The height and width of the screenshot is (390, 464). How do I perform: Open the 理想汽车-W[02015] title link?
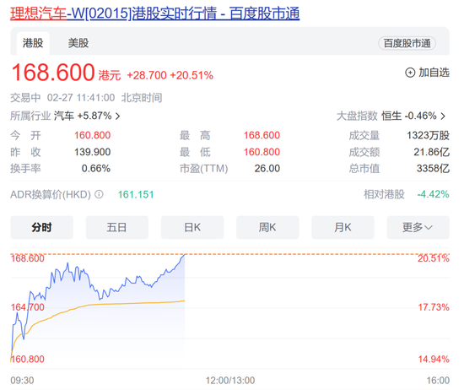154,14
